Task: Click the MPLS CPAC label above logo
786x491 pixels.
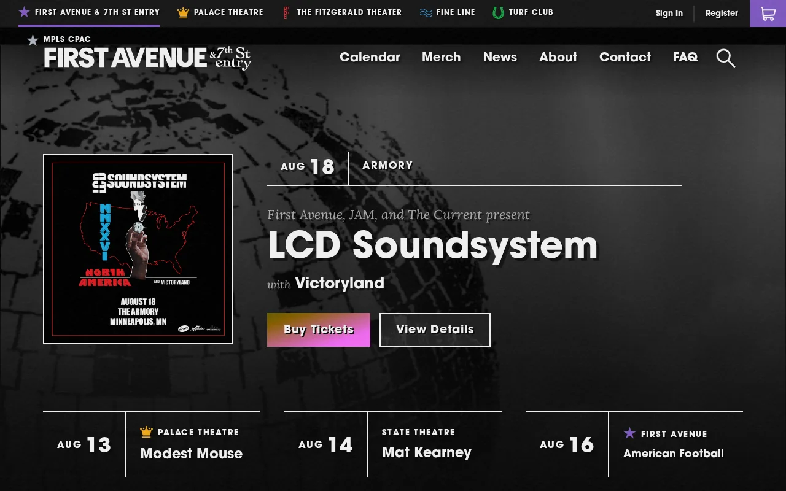Action: tap(67, 39)
